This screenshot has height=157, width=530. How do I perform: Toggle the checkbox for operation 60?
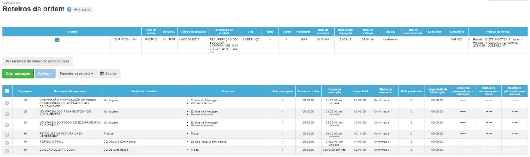pyautogui.click(x=7, y=150)
